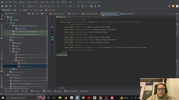Hide the Project panel with minus icon
179x100 pixels.
pos(46,14)
